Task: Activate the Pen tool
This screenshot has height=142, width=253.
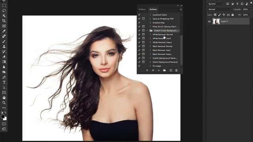Action: point(4,77)
